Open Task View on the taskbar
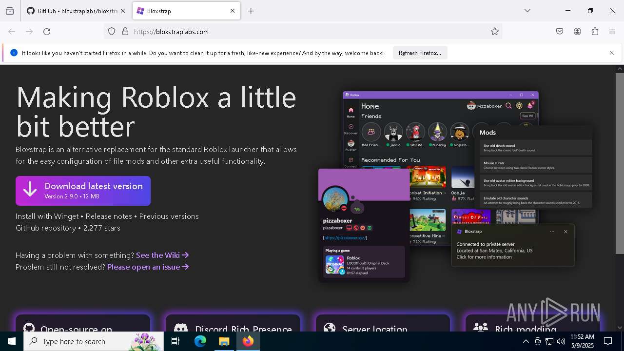The image size is (624, 351). (x=175, y=341)
